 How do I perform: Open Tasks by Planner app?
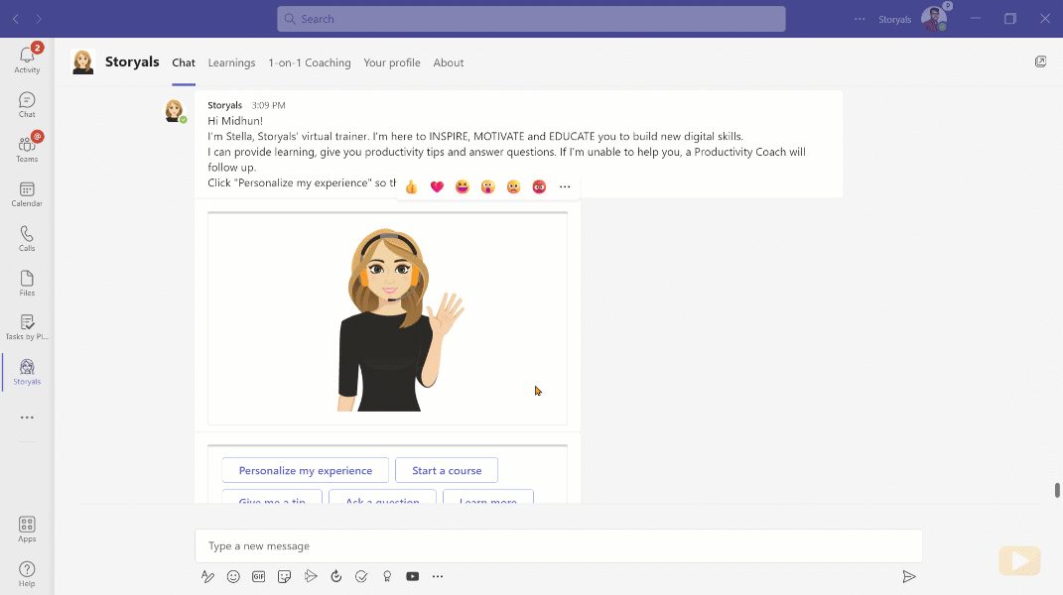(x=27, y=327)
